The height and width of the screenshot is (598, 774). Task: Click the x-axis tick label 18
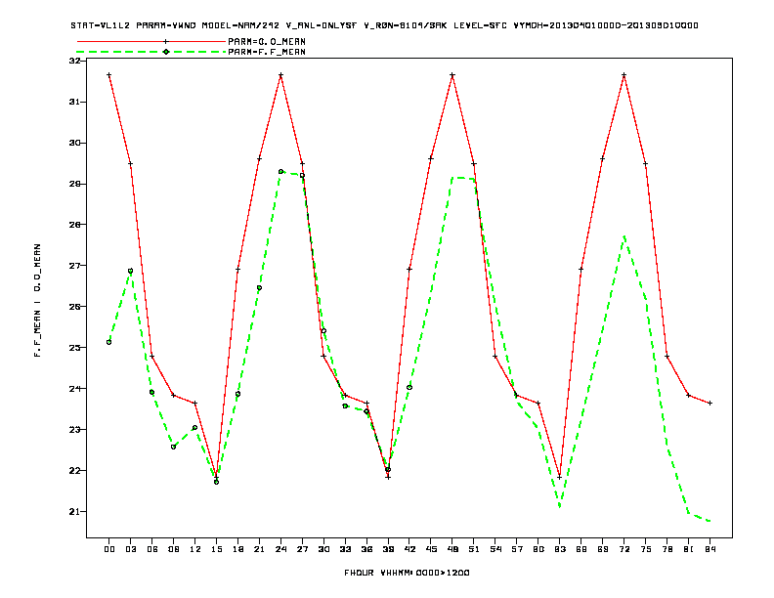click(237, 549)
